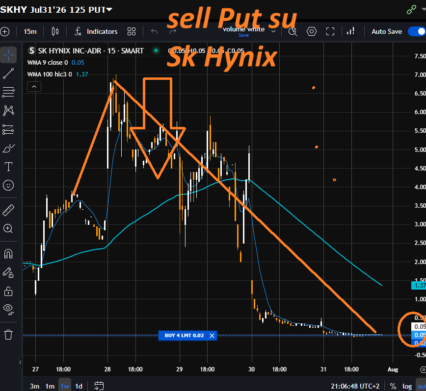
Task: Open the candlestick chart type menu
Action: tap(55, 32)
